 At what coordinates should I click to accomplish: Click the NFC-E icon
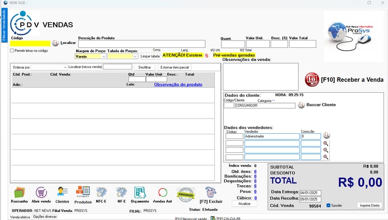pyautogui.click(x=102, y=192)
